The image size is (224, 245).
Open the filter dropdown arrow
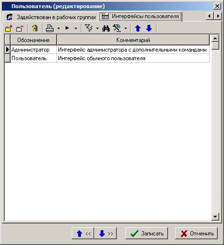pyautogui.click(x=97, y=29)
